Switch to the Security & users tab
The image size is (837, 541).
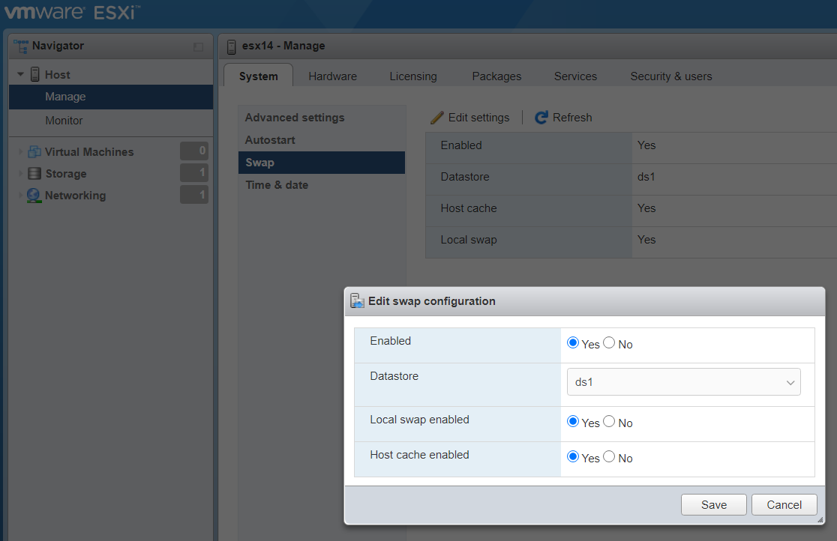tap(671, 76)
